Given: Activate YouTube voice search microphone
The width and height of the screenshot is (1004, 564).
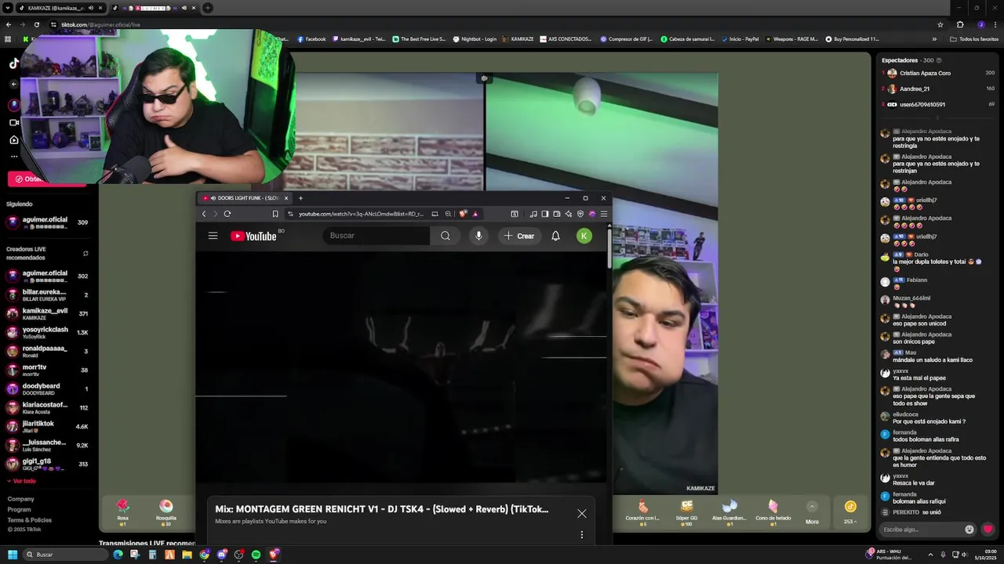Looking at the screenshot, I should 478,236.
